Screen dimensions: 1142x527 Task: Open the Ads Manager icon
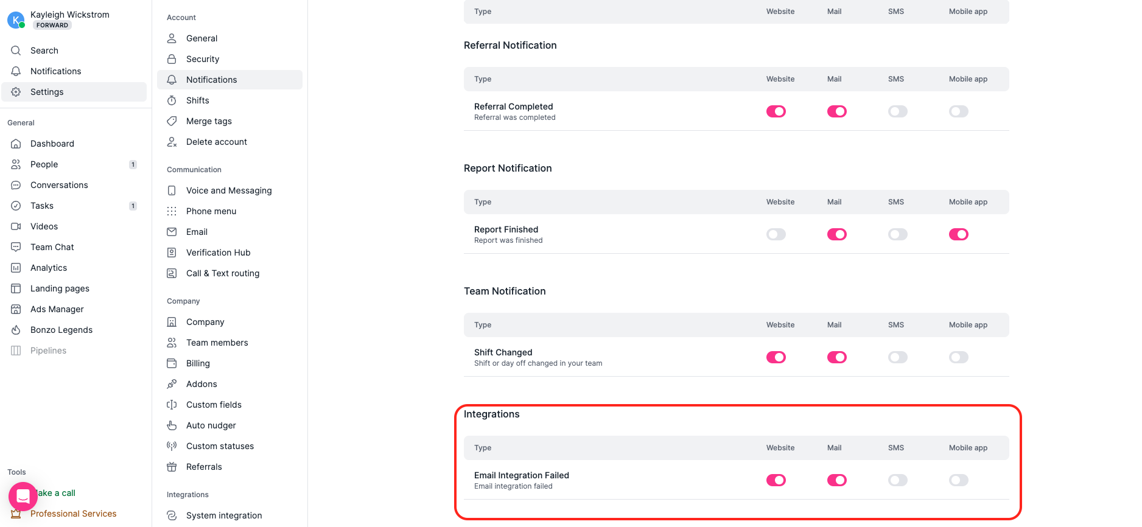point(16,309)
